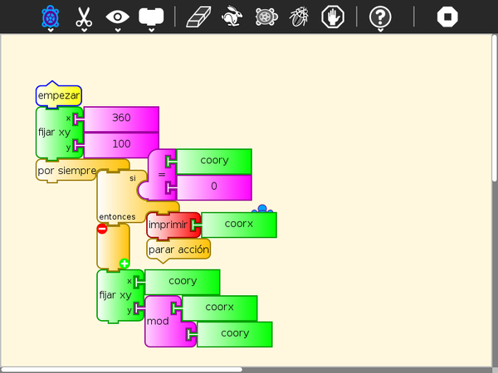Click the Help question mark icon
498x373 pixels.
click(x=380, y=17)
